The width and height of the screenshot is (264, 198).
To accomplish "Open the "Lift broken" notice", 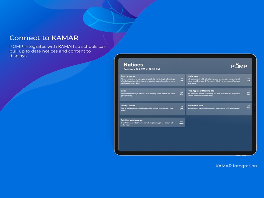I will point(219,80).
